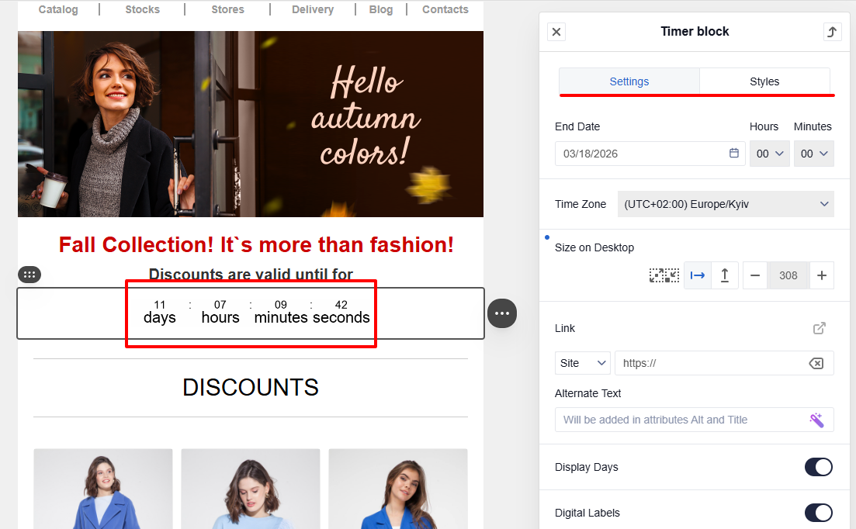
Task: Decrease desktop size with minus button
Action: pyautogui.click(x=755, y=275)
